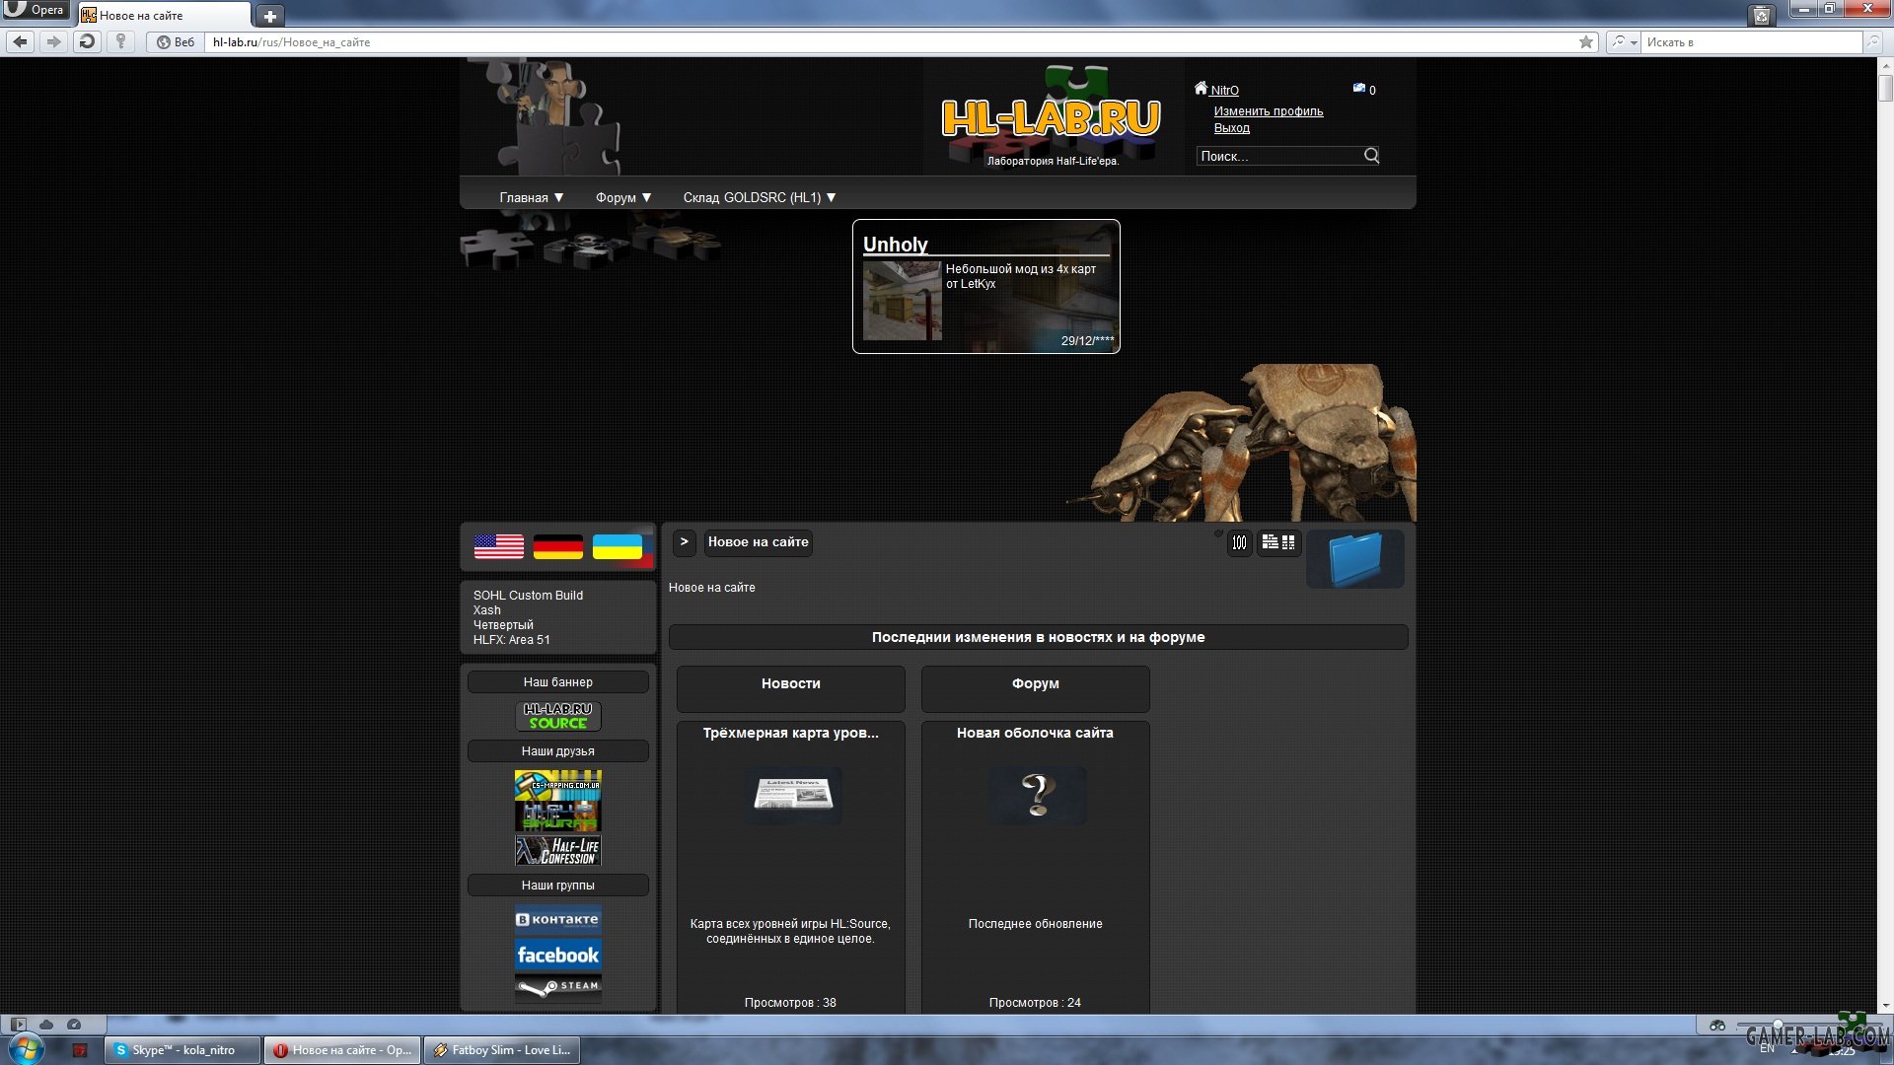Image resolution: width=1894 pixels, height=1065 pixels.
Task: Open the closed tabs trash icon
Action: (1761, 15)
